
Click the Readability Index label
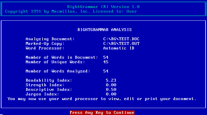coord(49,80)
